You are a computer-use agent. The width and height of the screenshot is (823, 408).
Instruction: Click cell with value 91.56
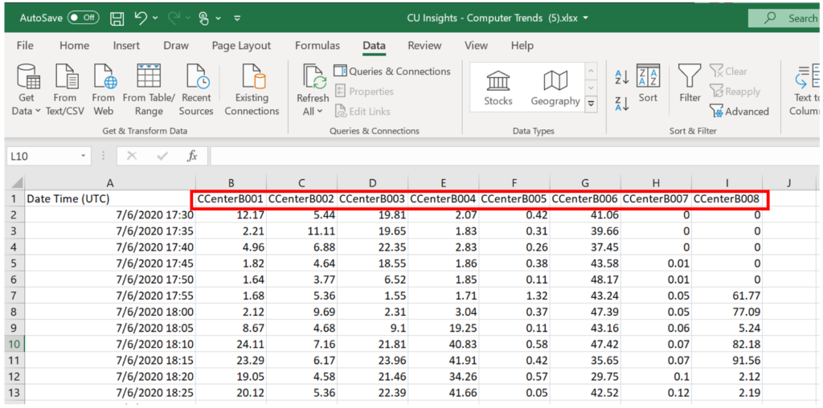point(727,361)
